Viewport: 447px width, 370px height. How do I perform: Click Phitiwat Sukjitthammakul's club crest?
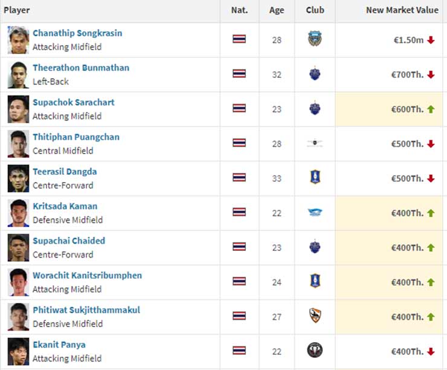click(x=315, y=316)
